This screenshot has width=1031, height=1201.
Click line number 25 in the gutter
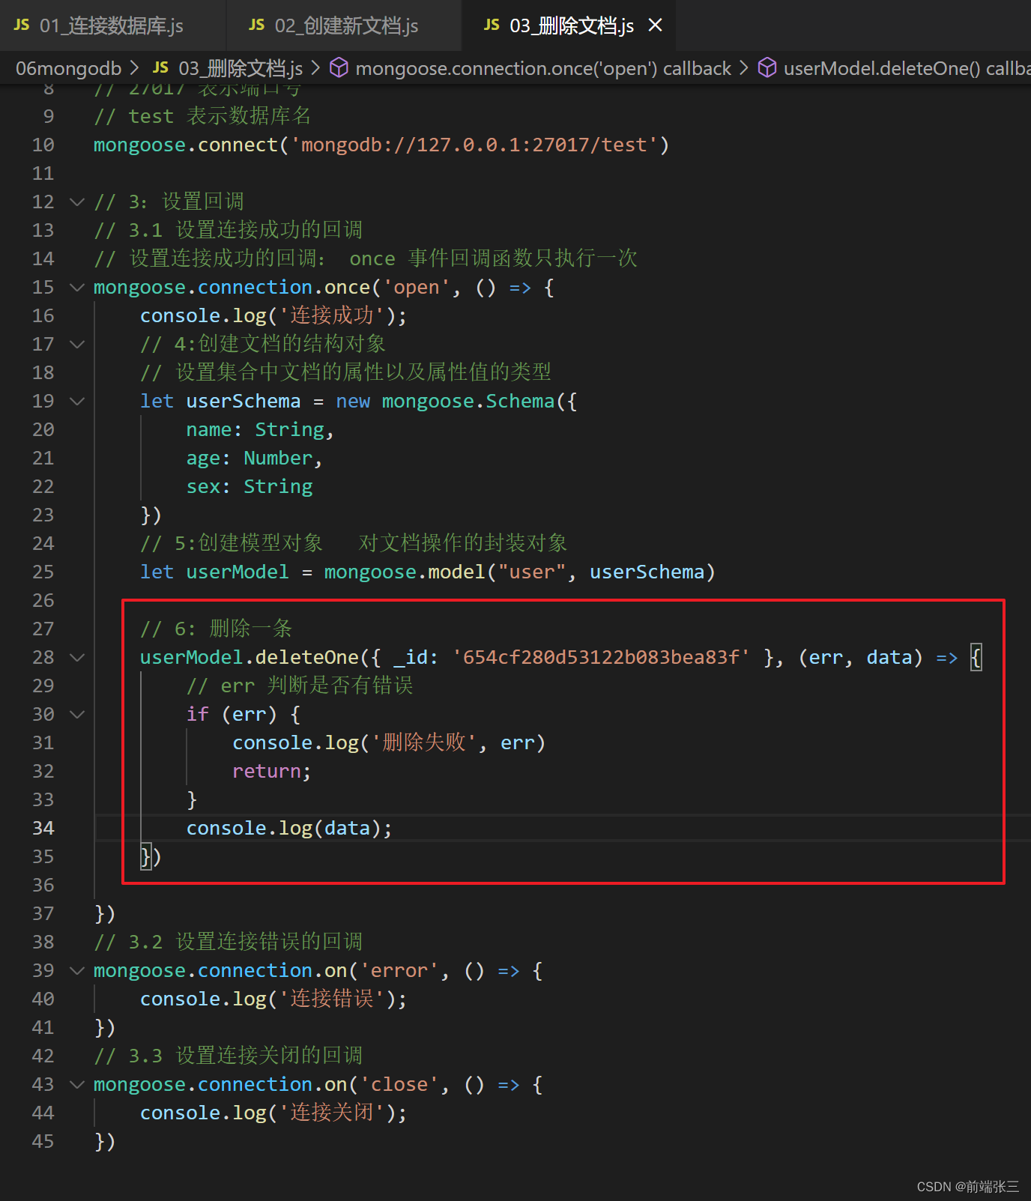43,572
